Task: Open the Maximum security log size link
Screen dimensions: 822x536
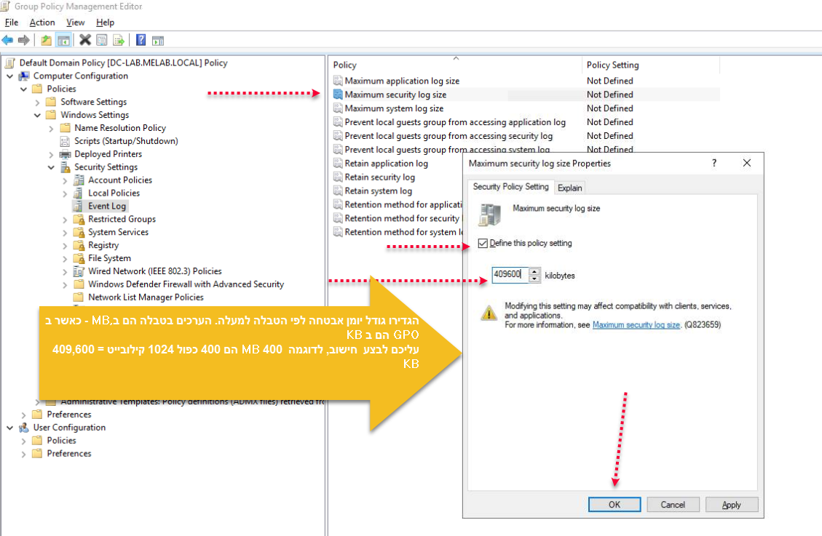Action: (x=636, y=325)
